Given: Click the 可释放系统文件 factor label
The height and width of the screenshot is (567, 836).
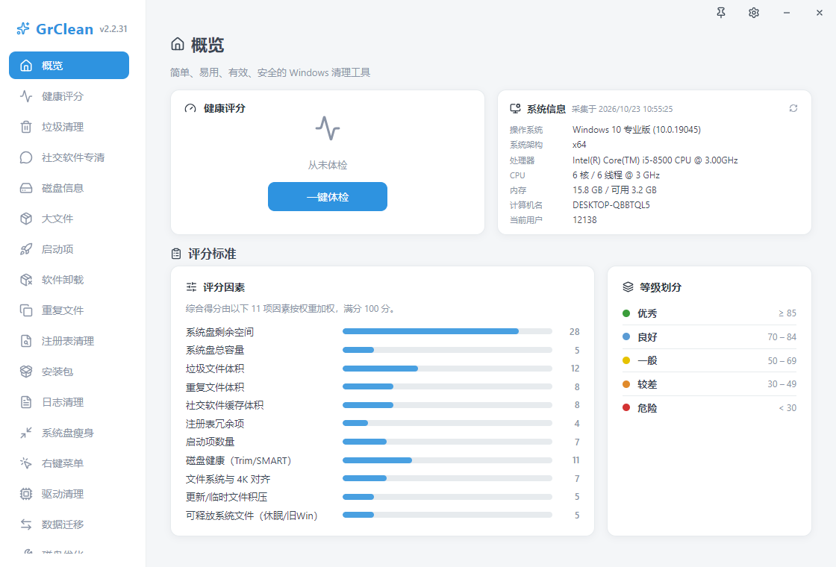Looking at the screenshot, I should coord(252,516).
